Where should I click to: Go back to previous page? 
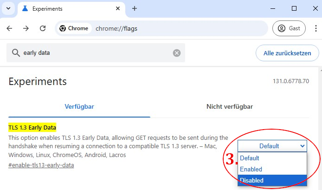[x=9, y=28]
